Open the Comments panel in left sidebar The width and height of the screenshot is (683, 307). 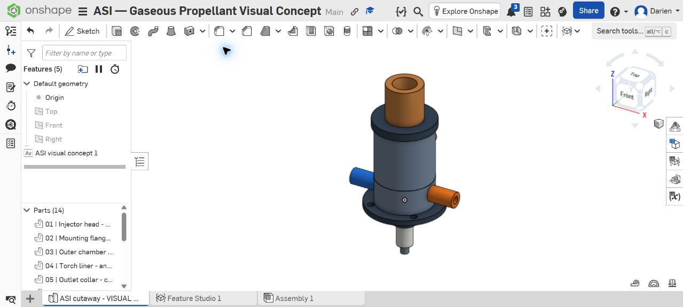10,68
